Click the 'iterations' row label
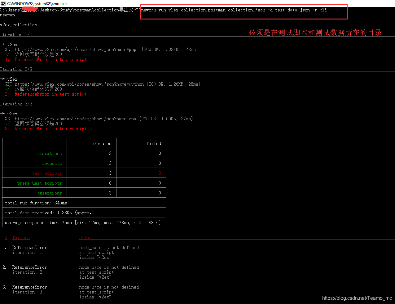395x304 pixels. (50, 153)
